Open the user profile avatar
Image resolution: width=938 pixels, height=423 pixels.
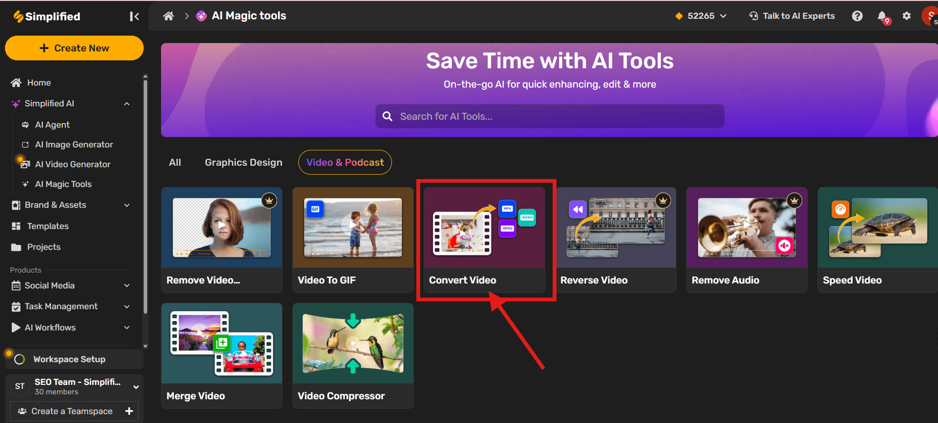pyautogui.click(x=930, y=16)
